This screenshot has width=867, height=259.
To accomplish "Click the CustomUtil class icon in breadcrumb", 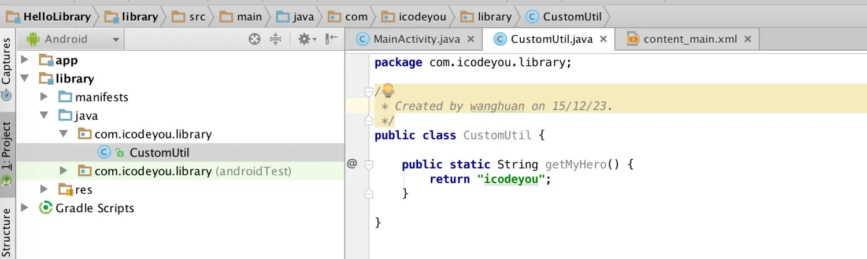I will (x=532, y=17).
